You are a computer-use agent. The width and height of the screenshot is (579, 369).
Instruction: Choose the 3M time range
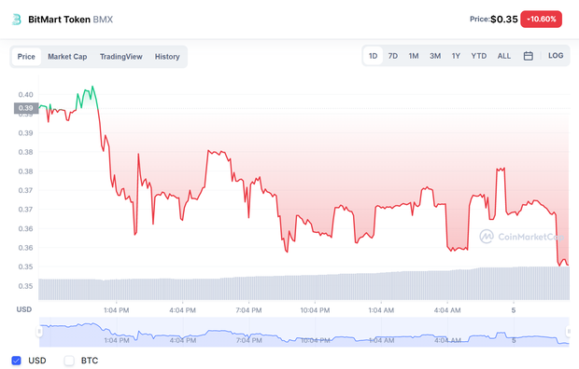[435, 56]
